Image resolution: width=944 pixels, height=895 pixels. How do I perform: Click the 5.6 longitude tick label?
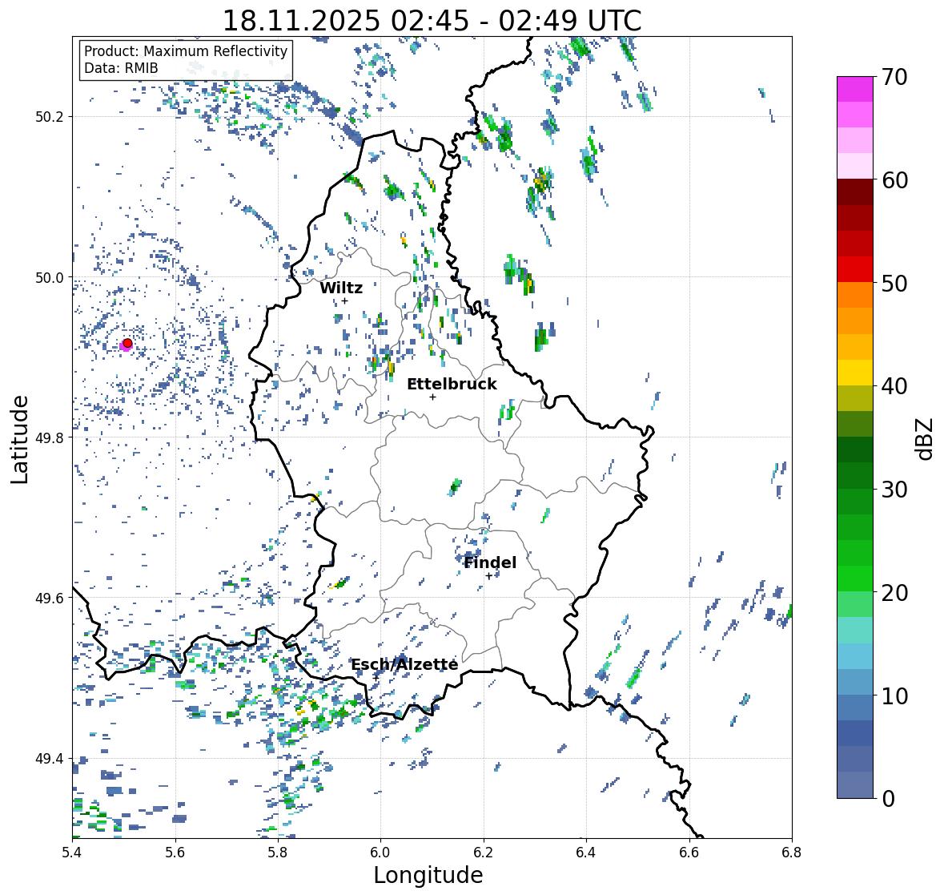(x=175, y=853)
